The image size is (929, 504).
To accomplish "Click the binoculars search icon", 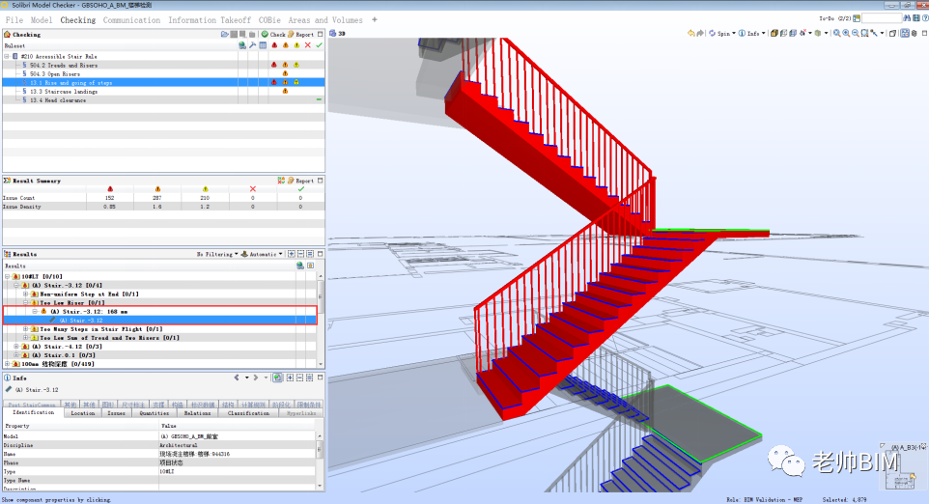I will tap(907, 18).
